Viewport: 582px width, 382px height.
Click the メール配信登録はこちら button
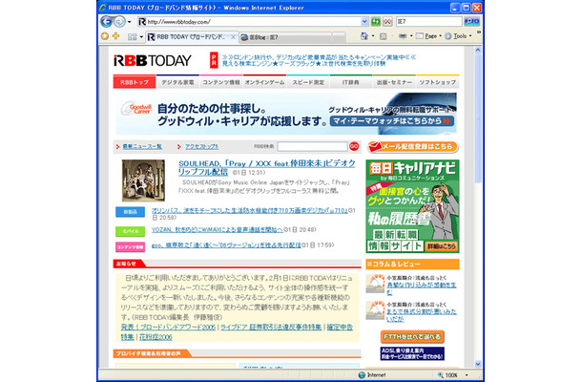point(412,147)
